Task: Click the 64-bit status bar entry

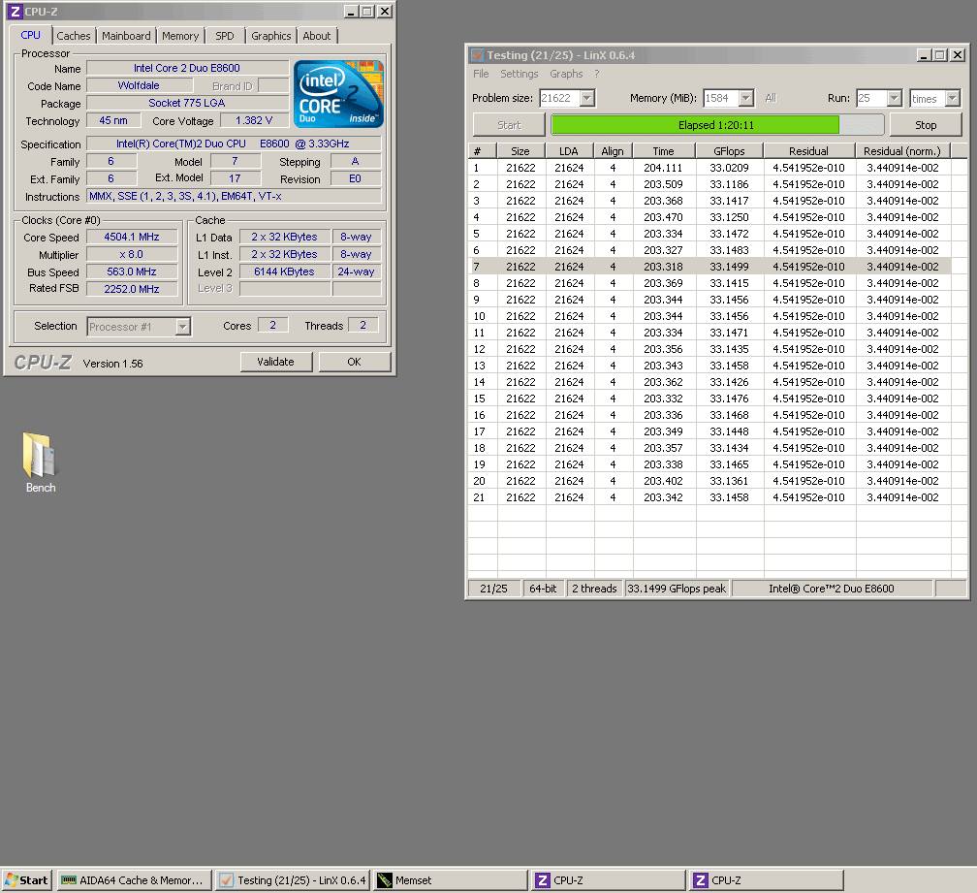Action: coord(543,589)
